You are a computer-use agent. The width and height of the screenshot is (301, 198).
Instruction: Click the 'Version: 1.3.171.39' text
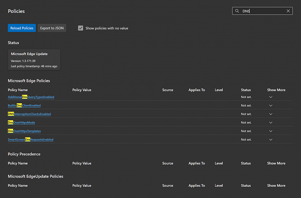coord(23,61)
